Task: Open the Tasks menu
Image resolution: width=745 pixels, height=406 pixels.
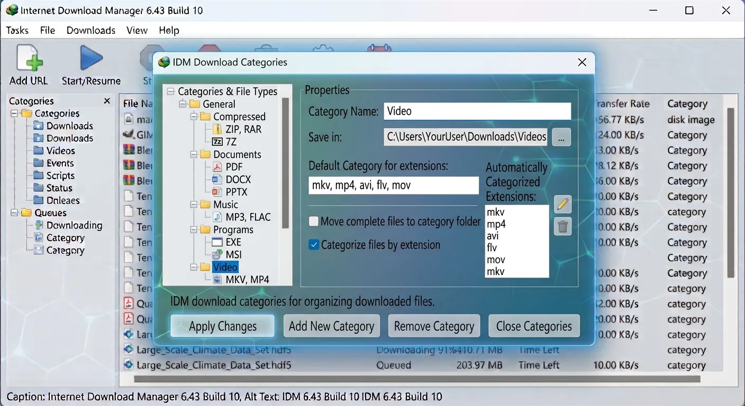Action: coord(17,30)
